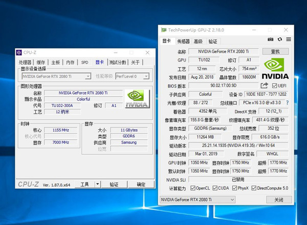Click the Samsung memory vendor in CPU-Z
307x225 pixels.
(129, 142)
